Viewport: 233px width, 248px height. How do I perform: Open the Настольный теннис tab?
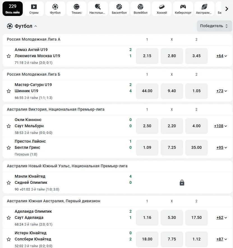[98, 9]
